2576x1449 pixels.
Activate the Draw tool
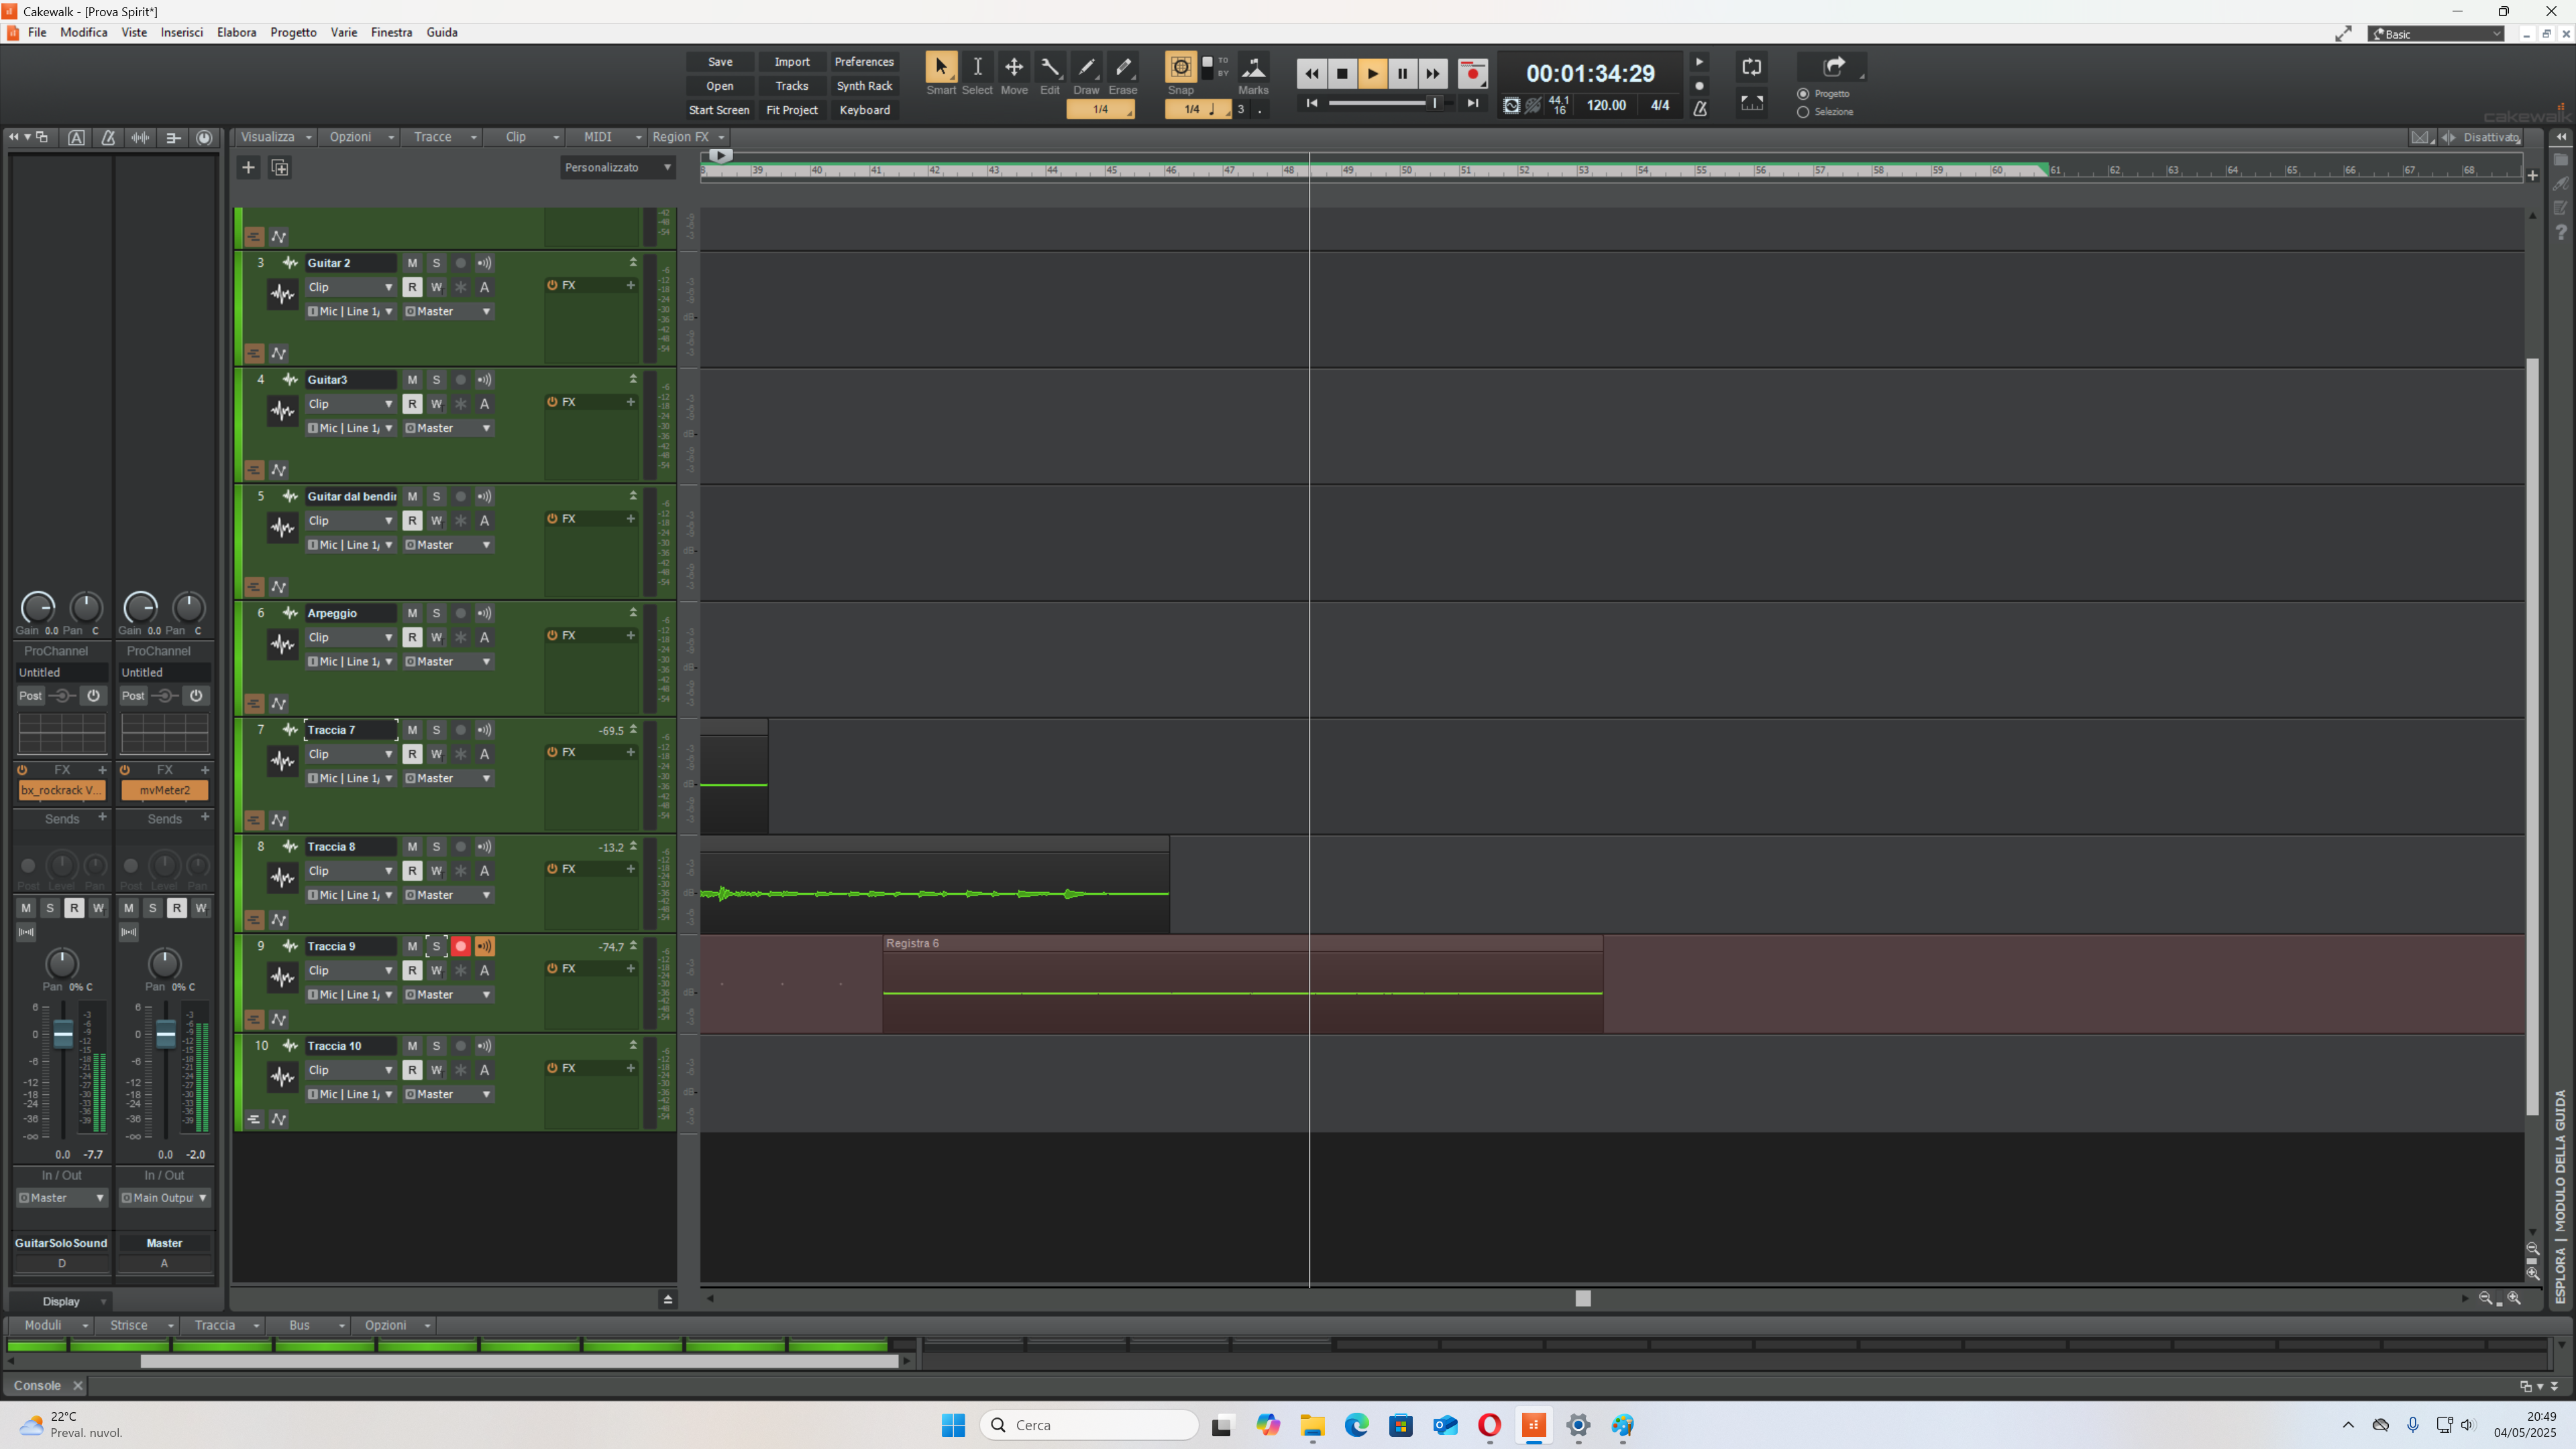tap(1086, 67)
